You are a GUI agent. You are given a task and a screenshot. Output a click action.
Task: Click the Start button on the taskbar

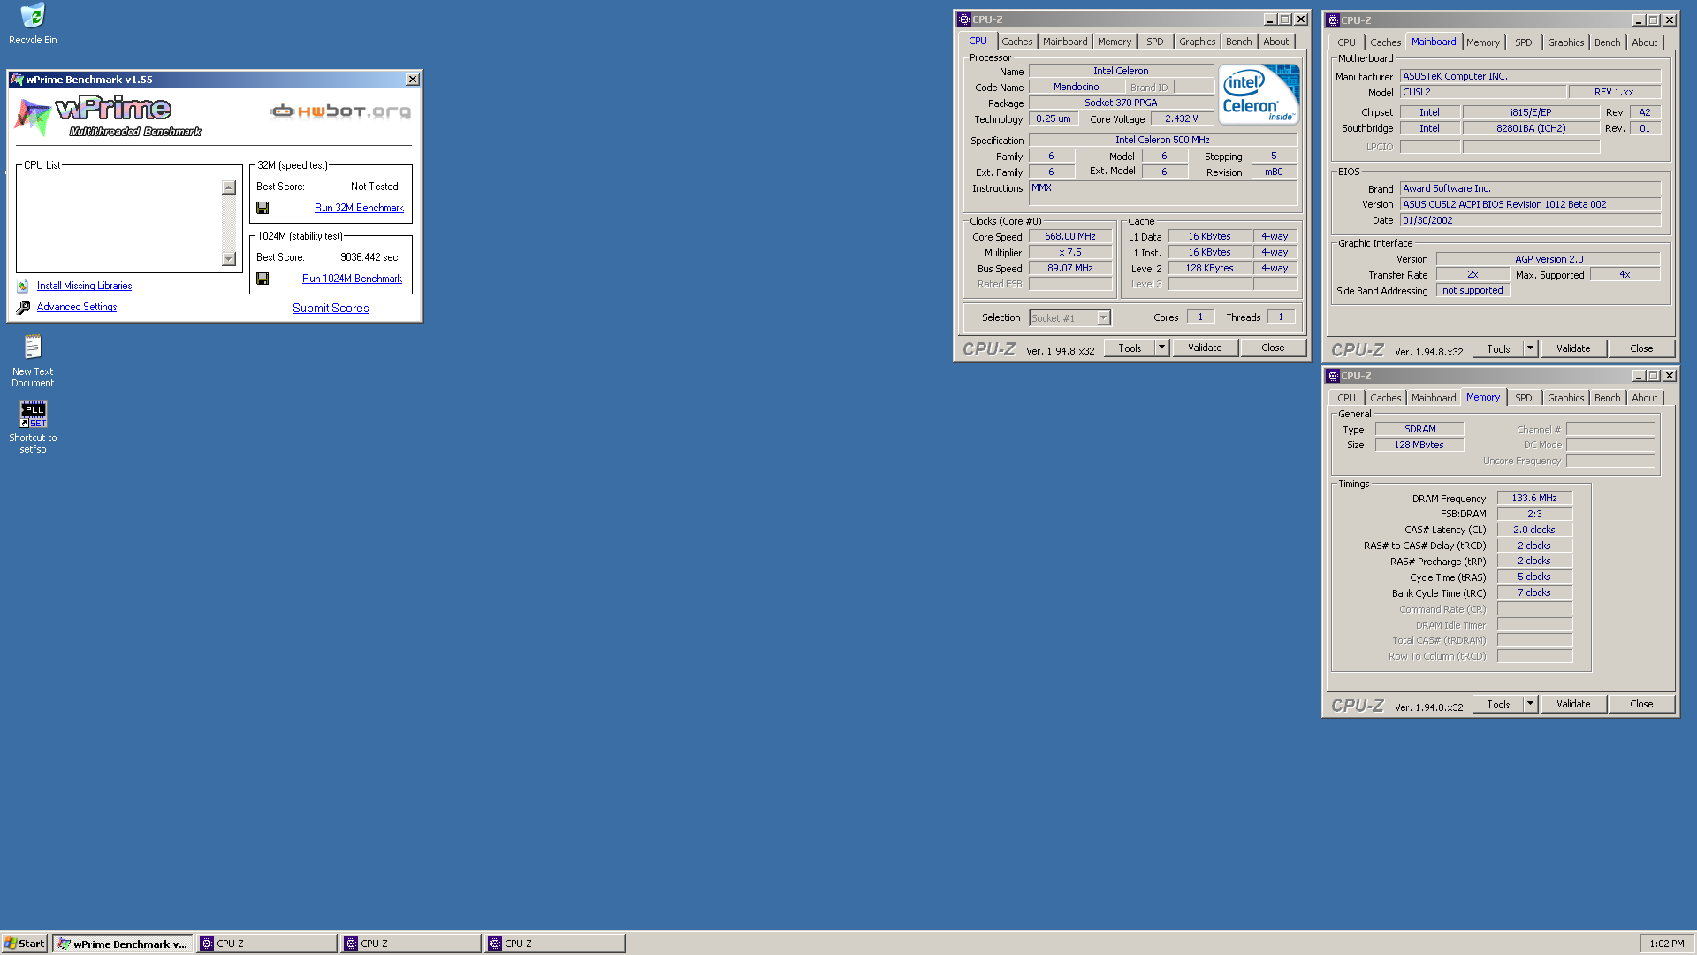tap(25, 944)
